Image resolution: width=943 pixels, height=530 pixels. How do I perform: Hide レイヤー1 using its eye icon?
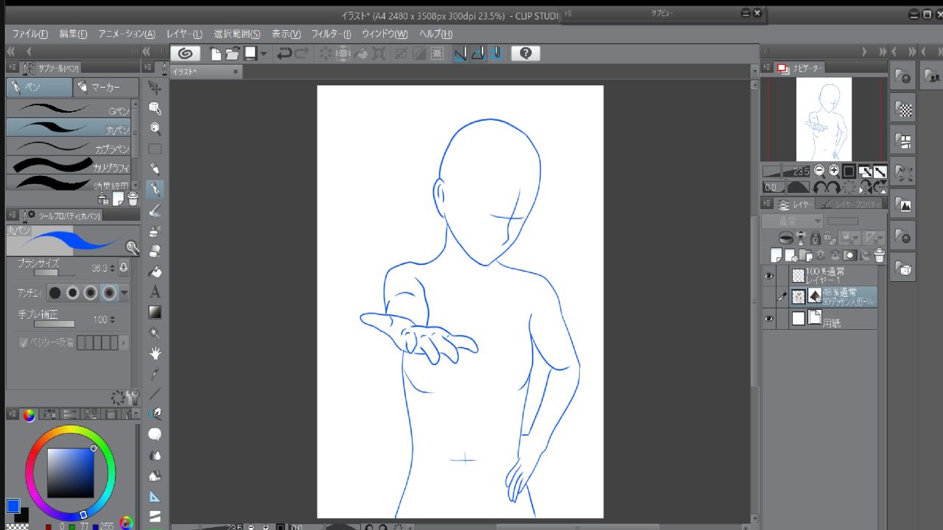(769, 276)
